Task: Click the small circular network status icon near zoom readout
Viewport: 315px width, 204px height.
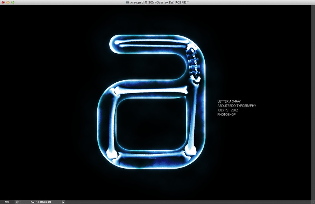Action: pyautogui.click(x=17, y=202)
